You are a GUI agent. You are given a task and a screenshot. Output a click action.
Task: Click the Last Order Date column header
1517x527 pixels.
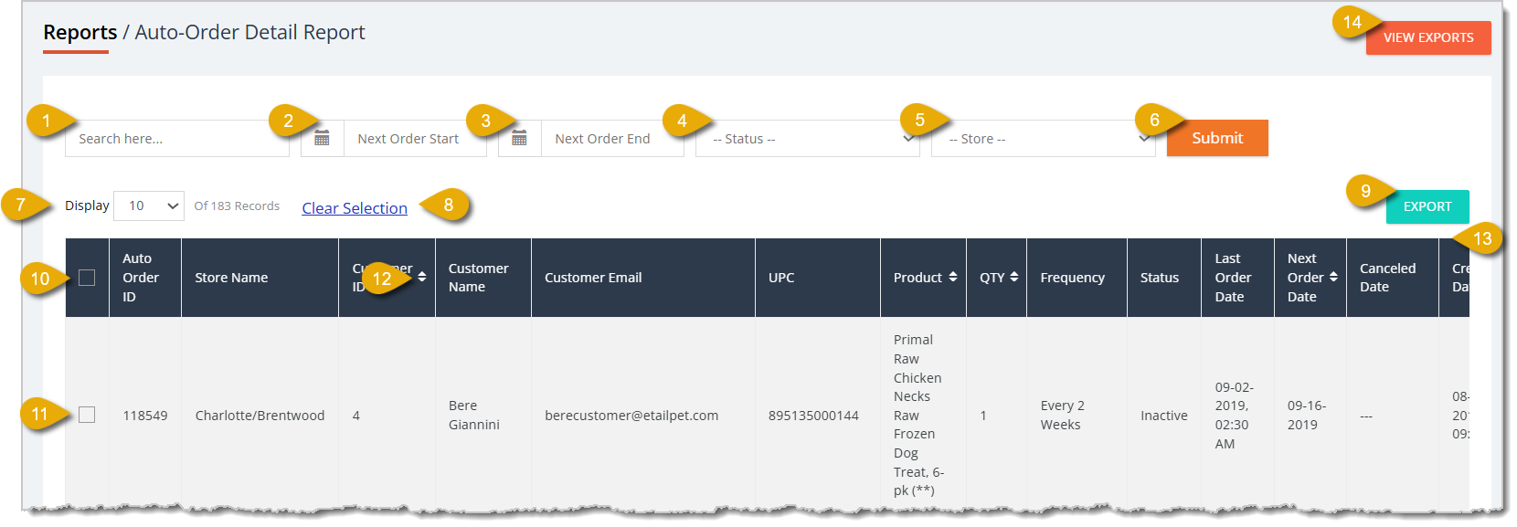(1237, 278)
